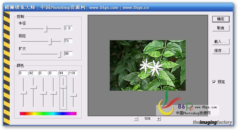Click the vertical slider handle under -19
This screenshot has height=130, width=238.
(x=73, y=95)
